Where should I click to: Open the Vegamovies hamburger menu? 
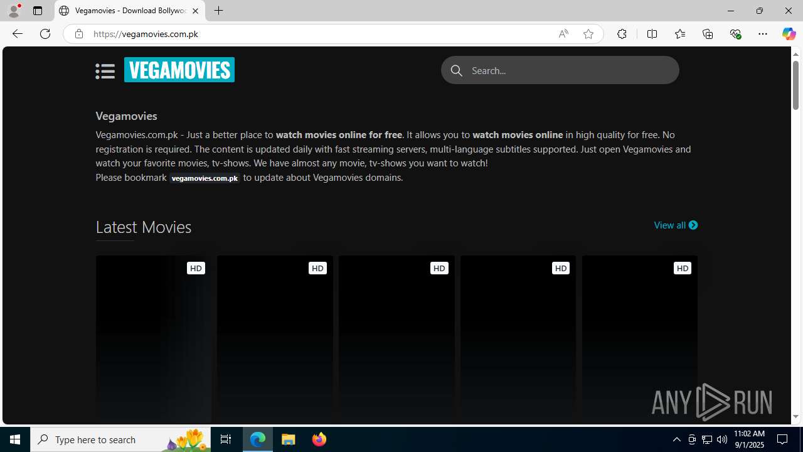click(105, 71)
